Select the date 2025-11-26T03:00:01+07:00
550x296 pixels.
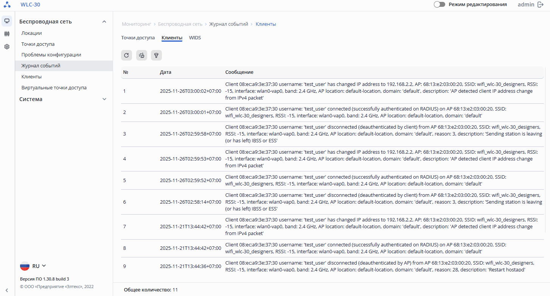coord(191,112)
